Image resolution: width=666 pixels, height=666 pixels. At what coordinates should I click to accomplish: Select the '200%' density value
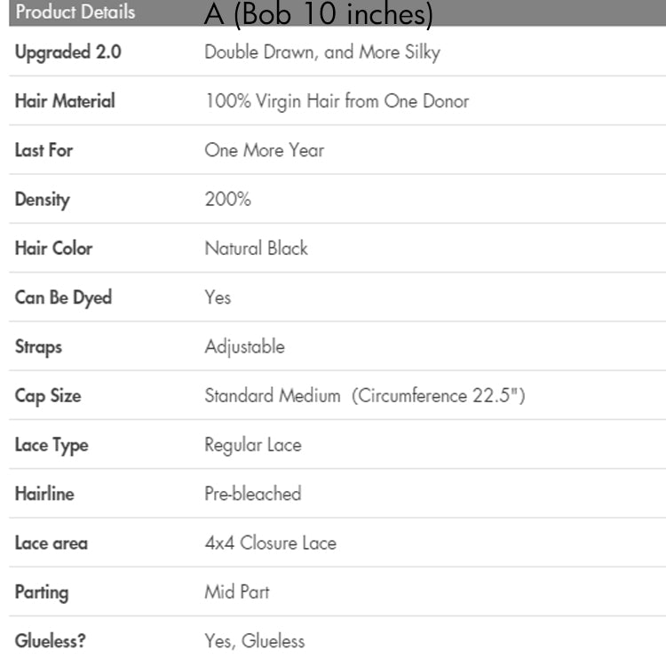tap(228, 199)
